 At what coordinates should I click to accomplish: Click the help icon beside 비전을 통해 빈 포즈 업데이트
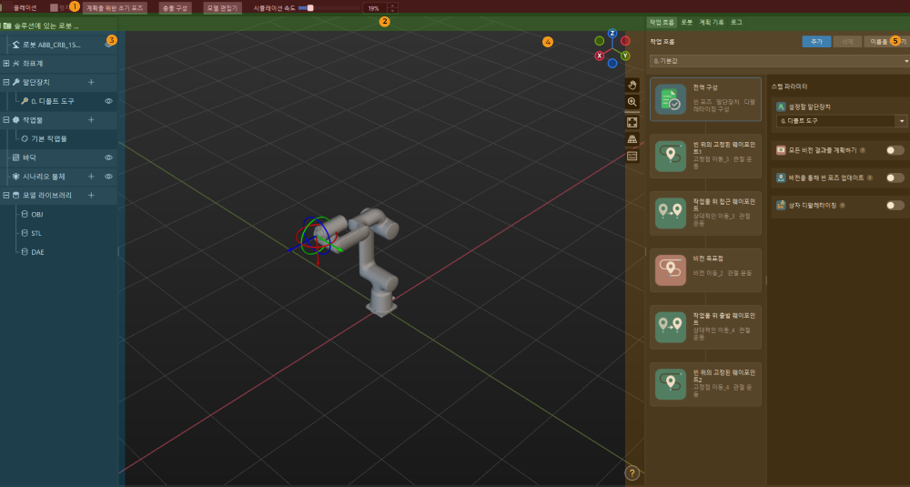tap(869, 178)
